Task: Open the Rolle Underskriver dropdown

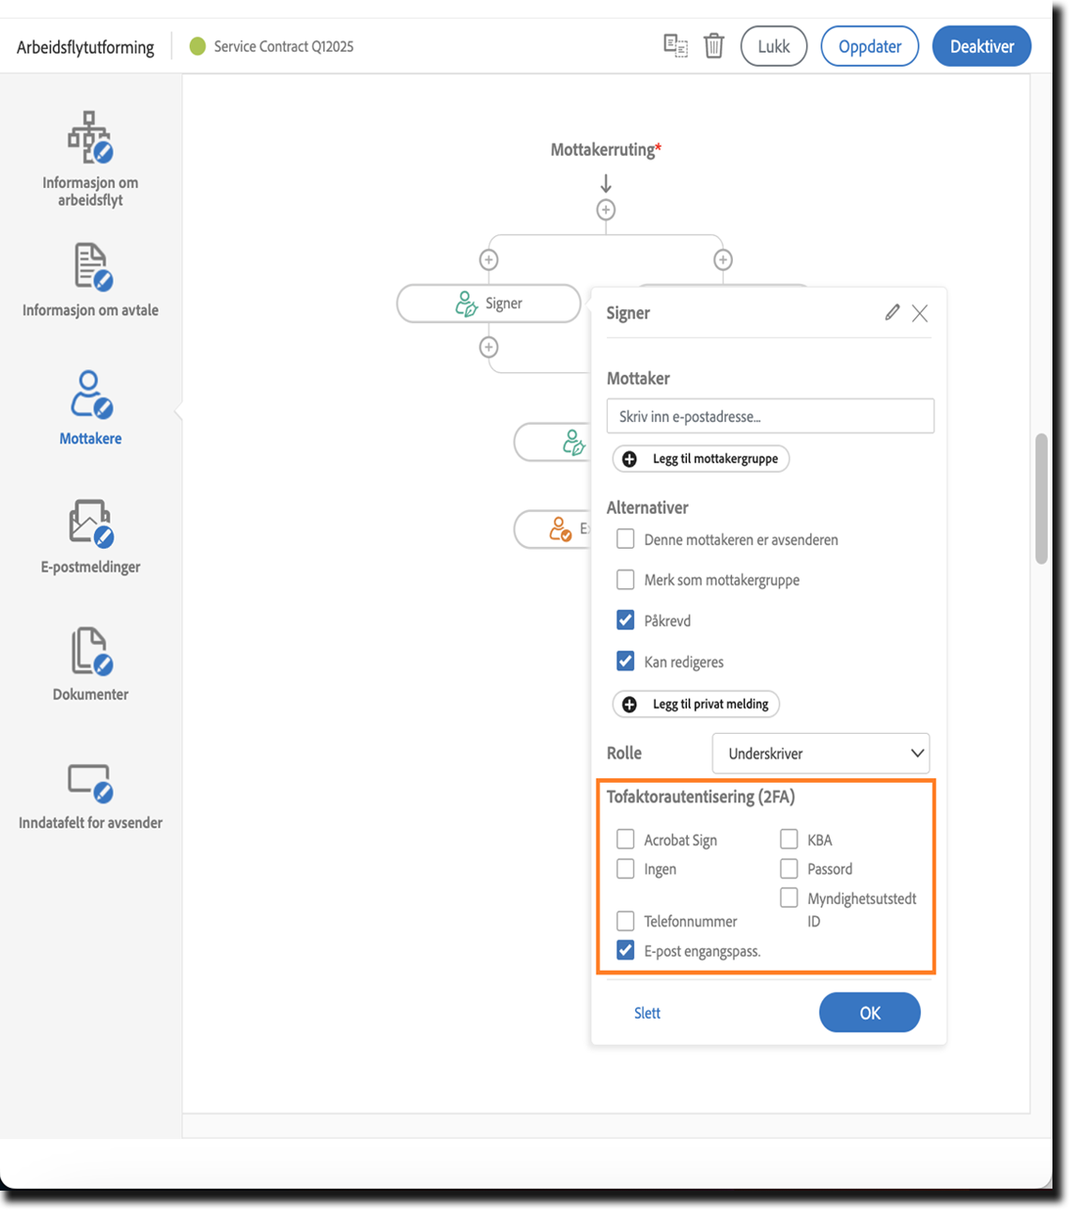Action: [821, 754]
